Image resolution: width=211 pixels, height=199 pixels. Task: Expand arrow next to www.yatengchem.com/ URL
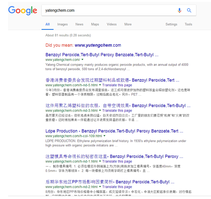pos(82,59)
